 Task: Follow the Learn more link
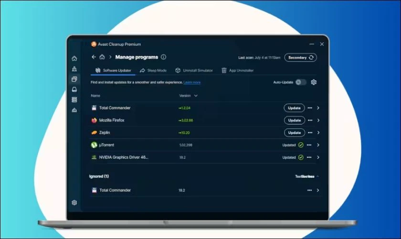point(192,82)
